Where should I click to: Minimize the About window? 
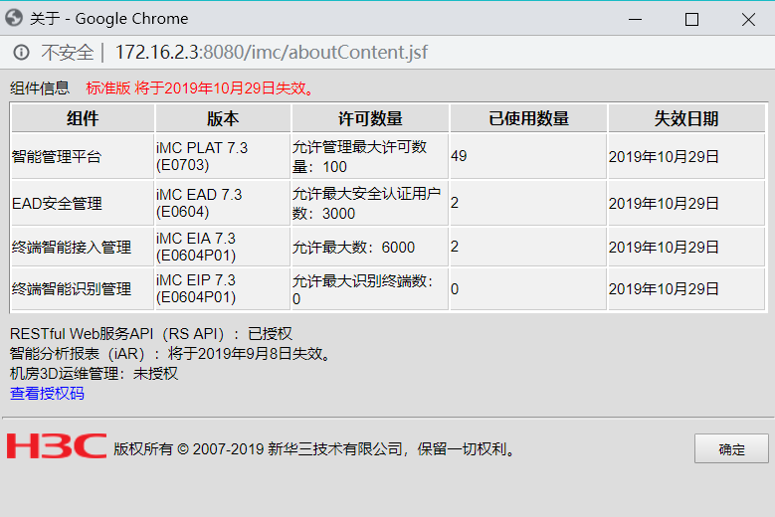[x=635, y=19]
